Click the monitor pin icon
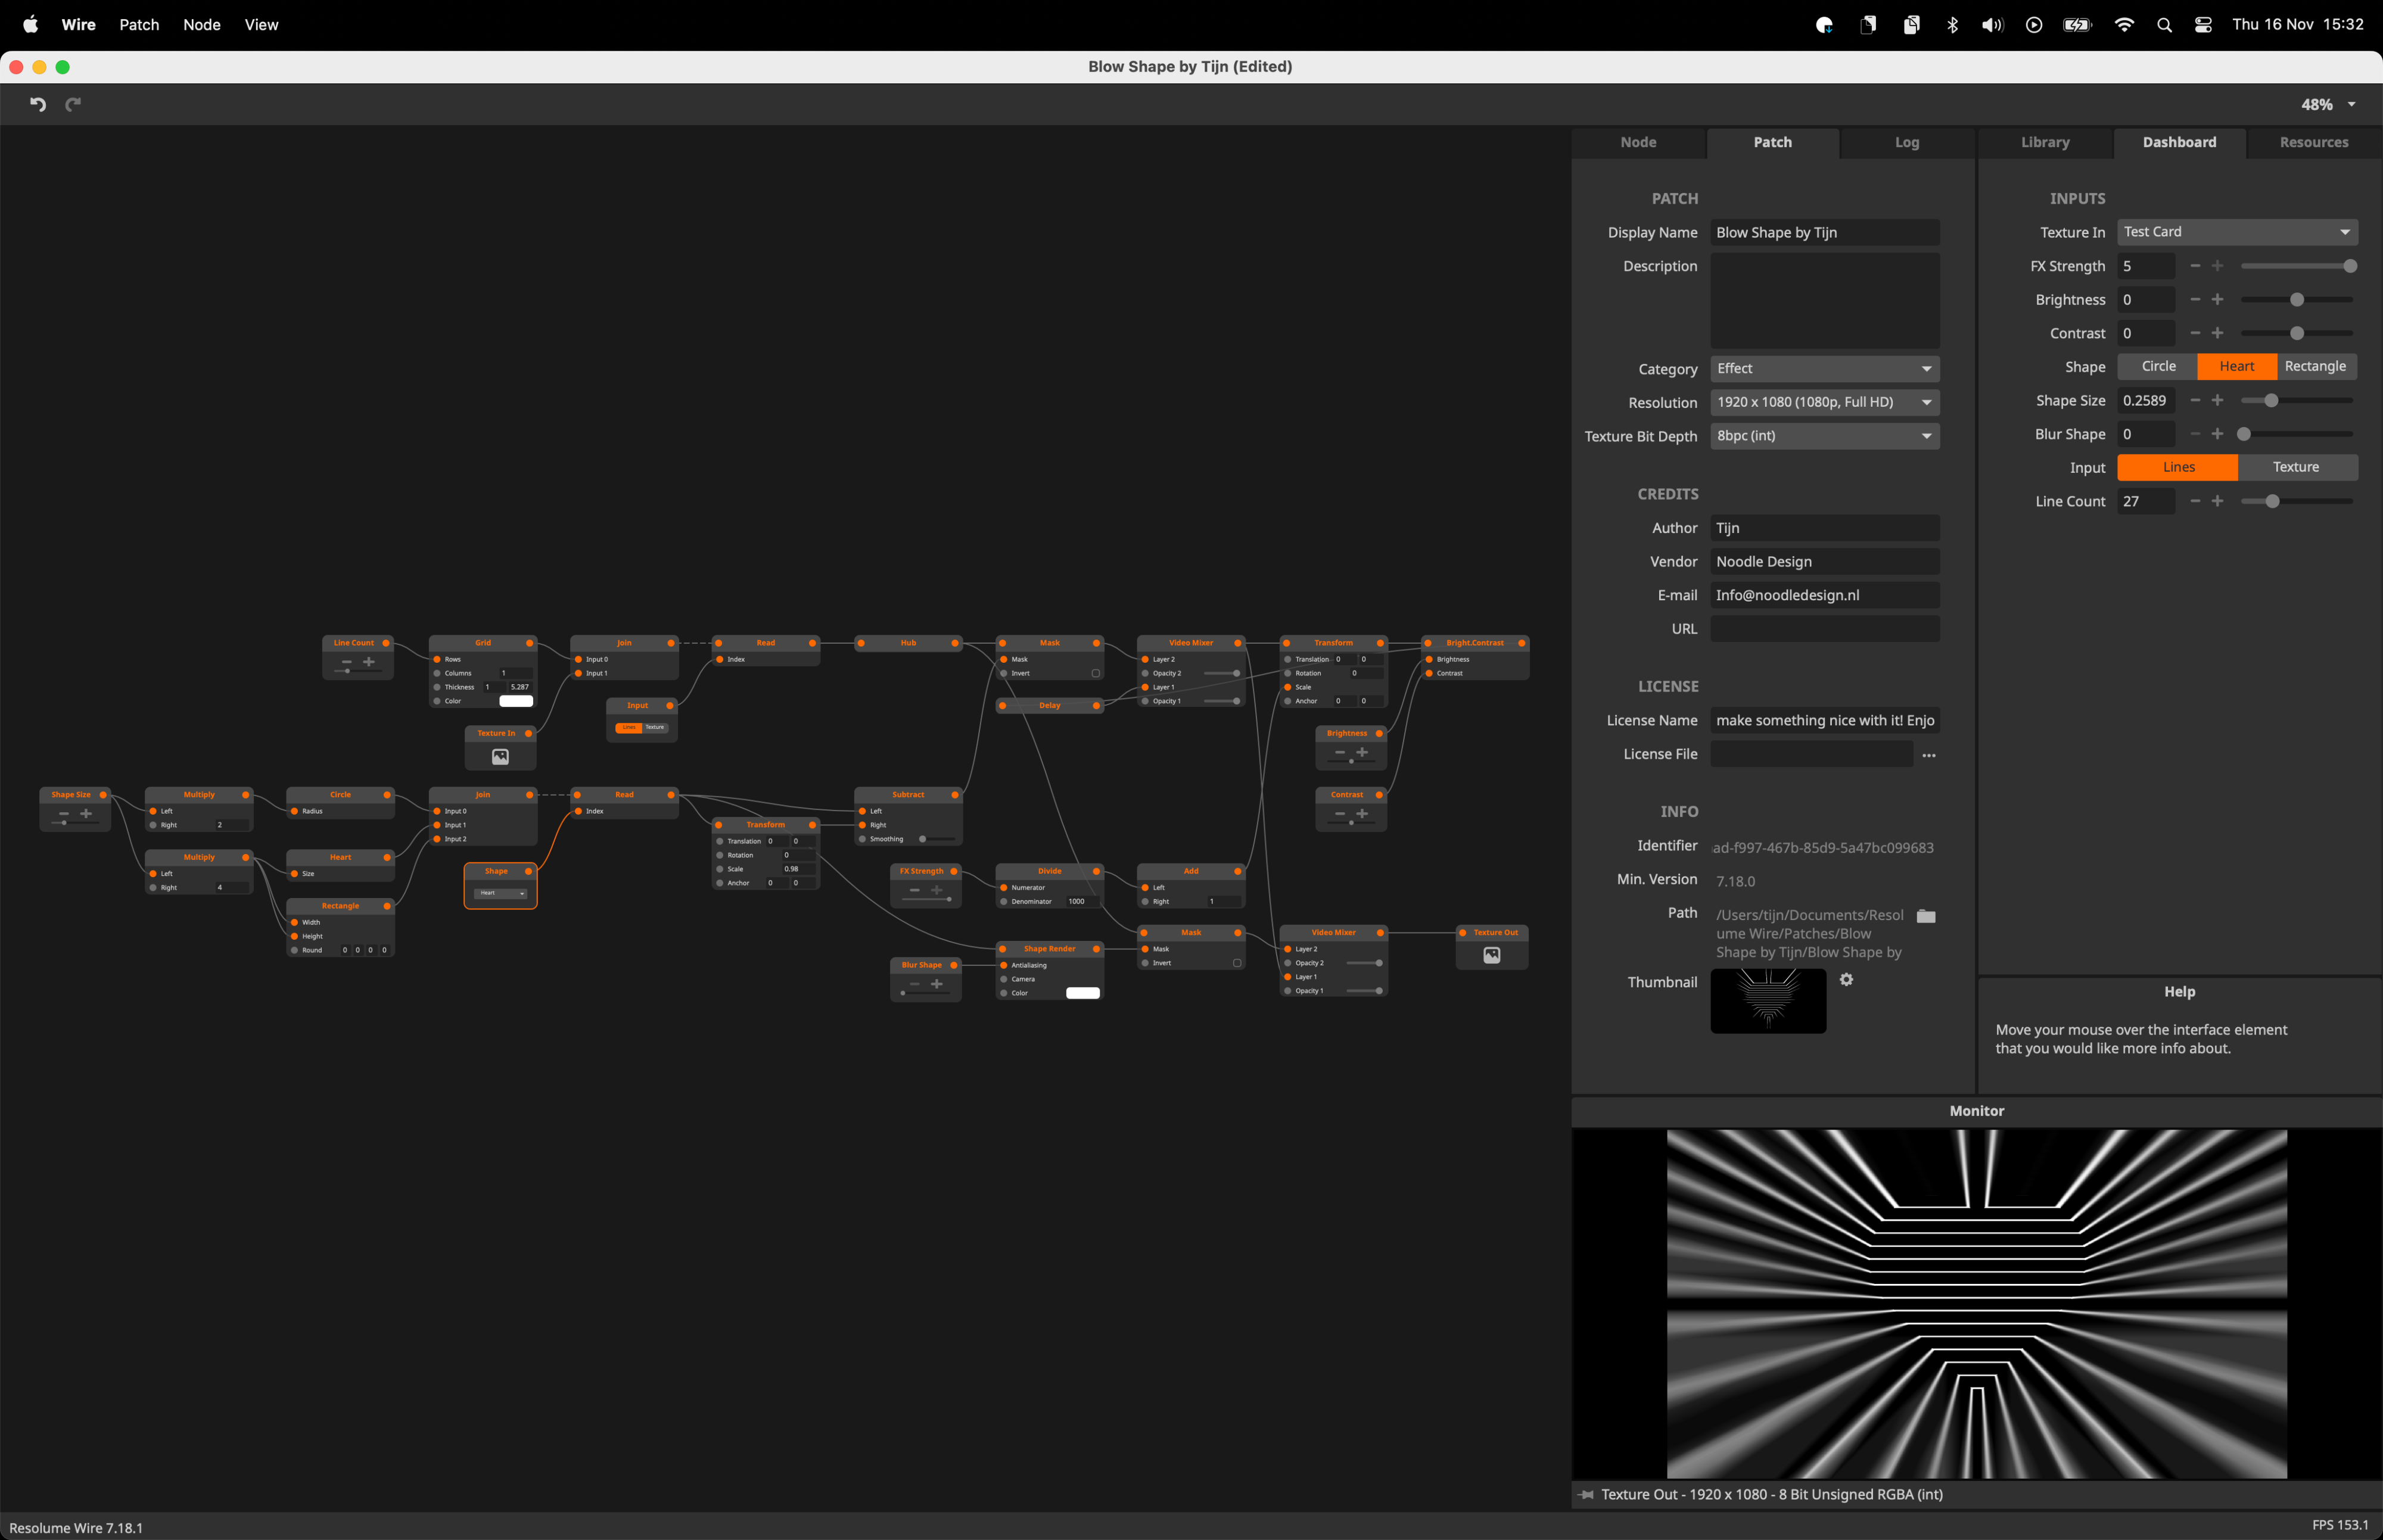 [1586, 1494]
